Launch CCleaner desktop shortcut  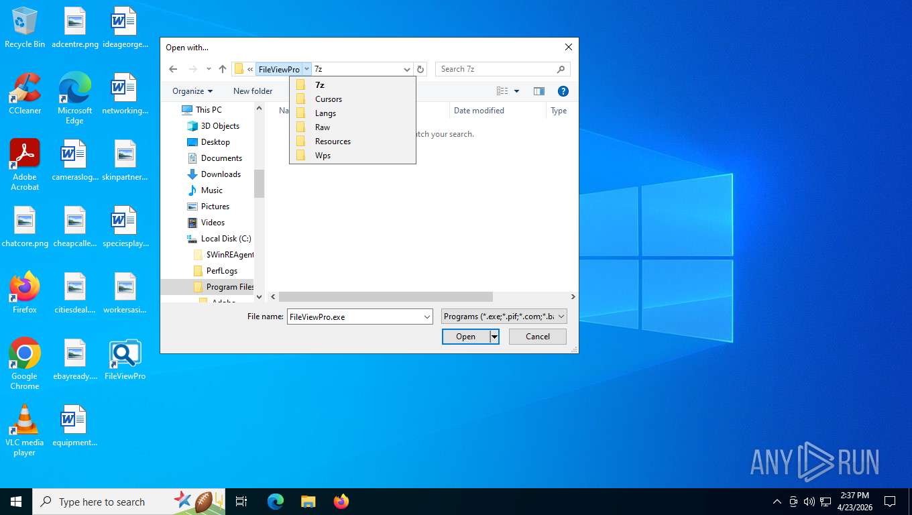click(25, 94)
